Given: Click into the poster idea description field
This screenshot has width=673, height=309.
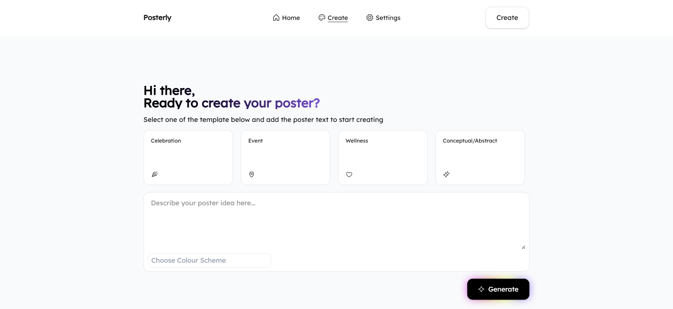Looking at the screenshot, I should click(336, 221).
